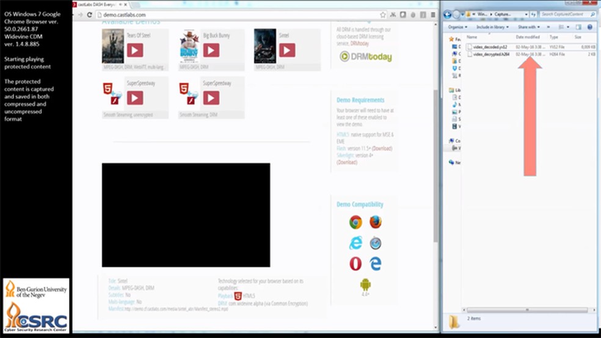Click the Firefox compatibility icon

click(375, 222)
